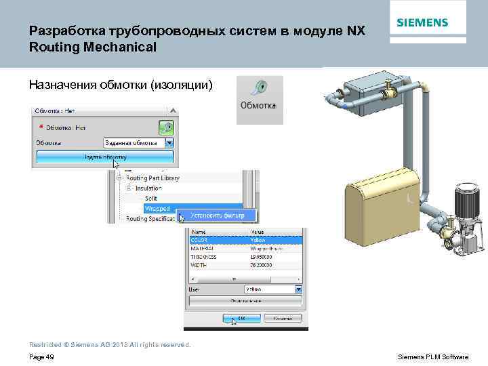Select the Solit tree item
The image size is (488, 366).
click(x=151, y=198)
